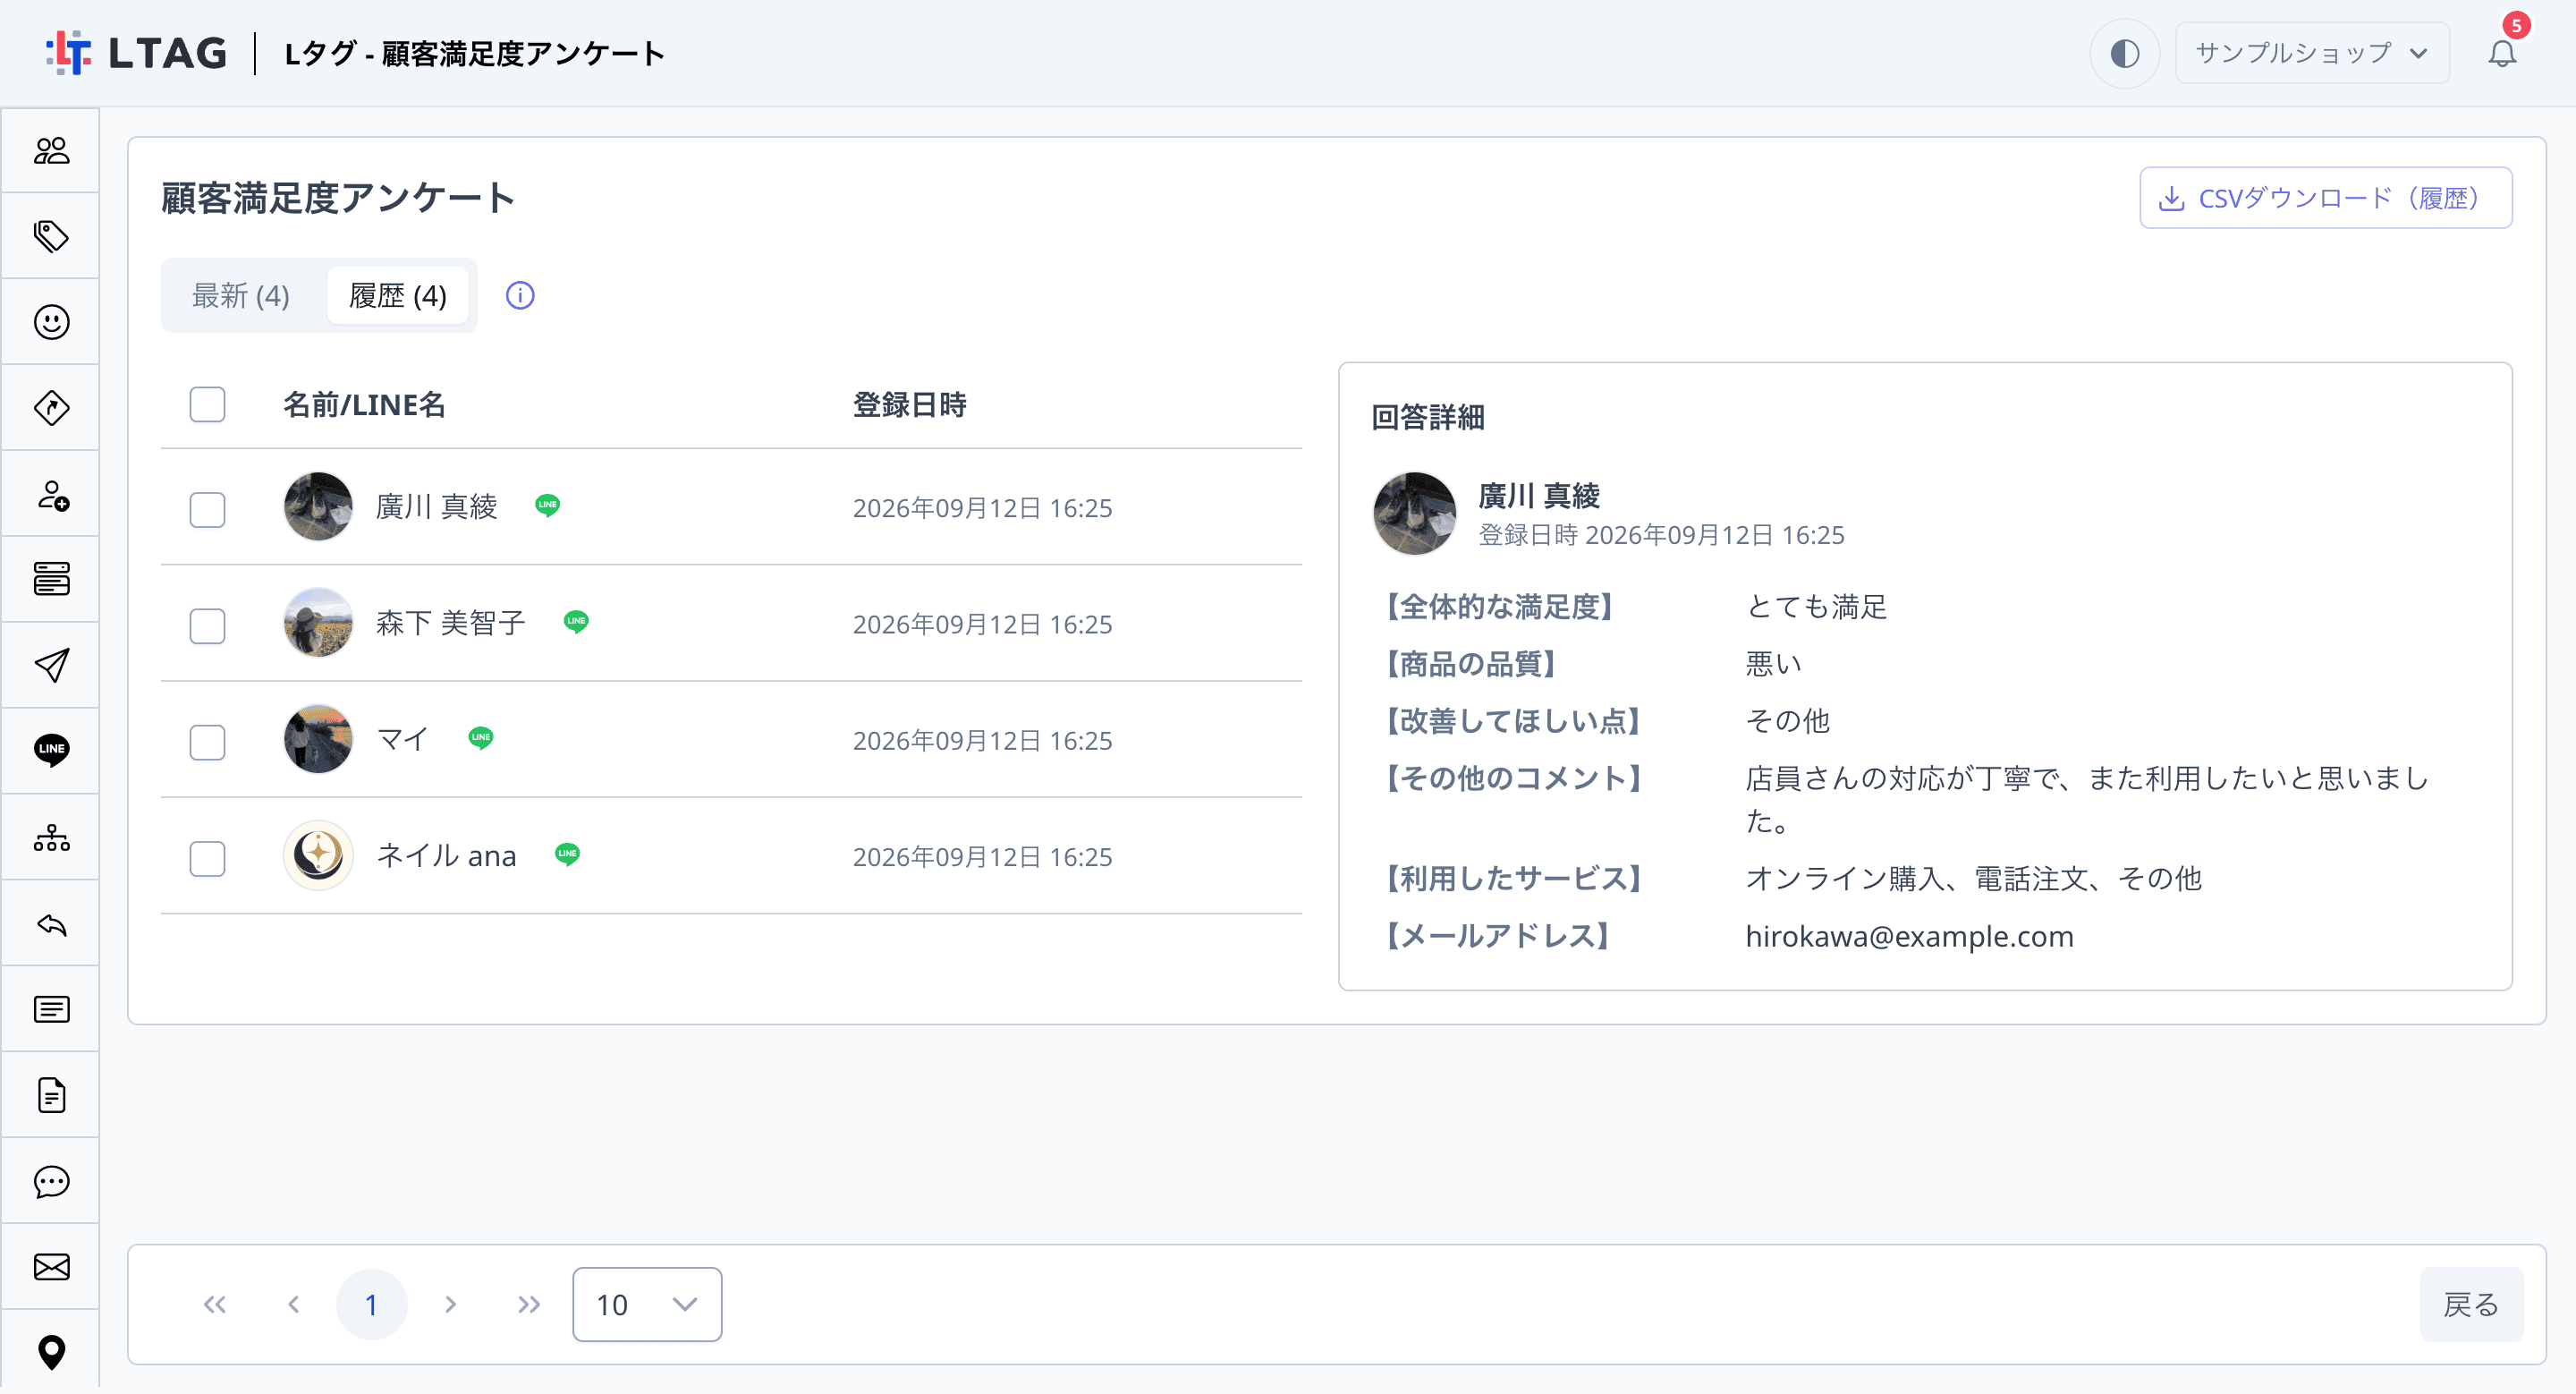Open the friends/users sidebar icon
2576x1394 pixels.
pyautogui.click(x=51, y=151)
